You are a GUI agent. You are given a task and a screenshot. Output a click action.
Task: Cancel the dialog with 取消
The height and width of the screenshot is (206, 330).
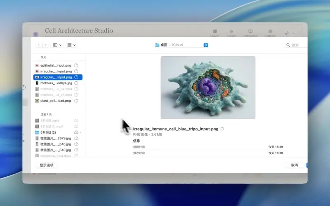point(295,165)
